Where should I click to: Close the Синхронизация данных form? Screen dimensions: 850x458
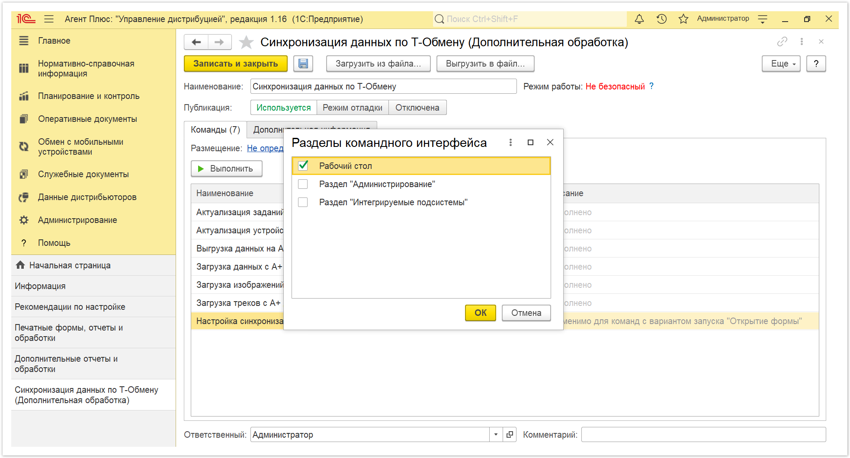coord(821,41)
